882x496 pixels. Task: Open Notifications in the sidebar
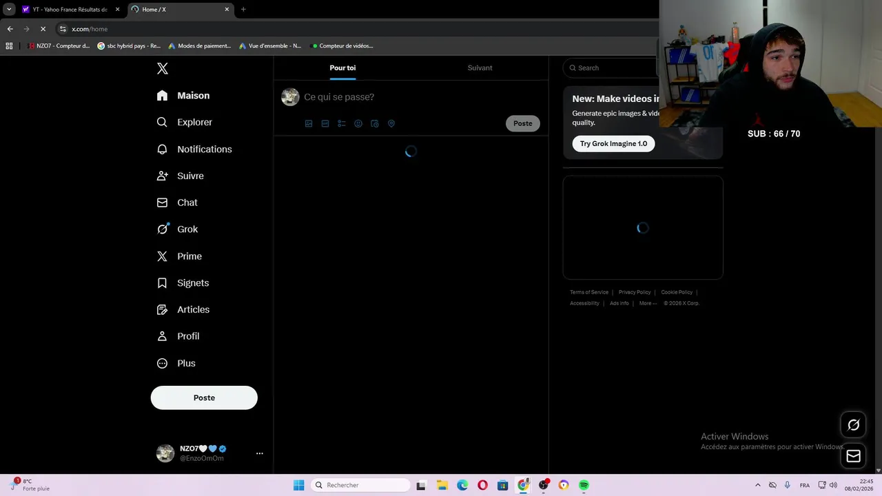click(x=194, y=149)
